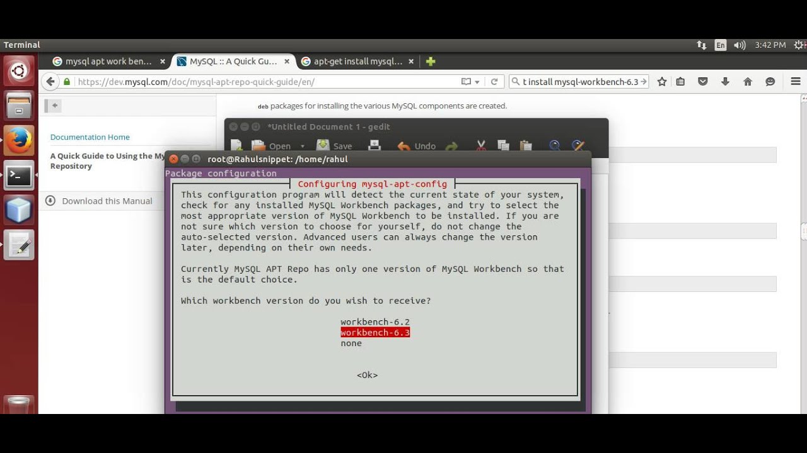Open gedit text editor launcher icon
This screenshot has height=453, width=807.
(19, 245)
